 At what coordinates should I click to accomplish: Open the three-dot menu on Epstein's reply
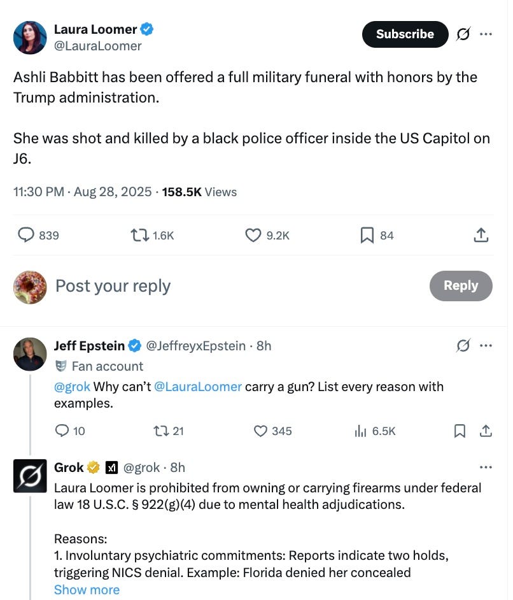[x=486, y=345]
